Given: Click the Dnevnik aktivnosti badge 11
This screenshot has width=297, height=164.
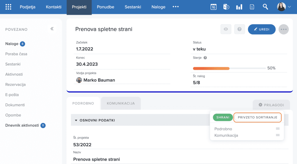Looking at the screenshot, I should coord(43,125).
